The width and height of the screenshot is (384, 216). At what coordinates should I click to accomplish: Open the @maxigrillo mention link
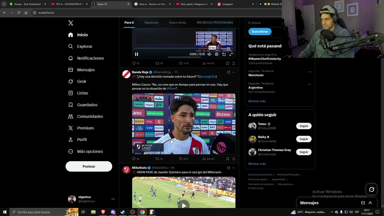point(207,76)
